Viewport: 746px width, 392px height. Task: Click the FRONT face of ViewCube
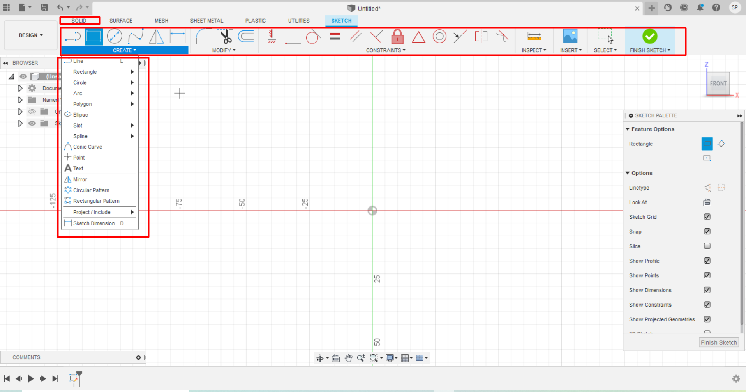click(718, 83)
